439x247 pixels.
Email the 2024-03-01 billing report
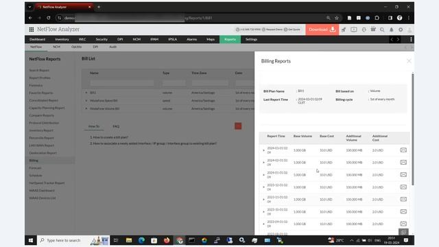(x=403, y=150)
